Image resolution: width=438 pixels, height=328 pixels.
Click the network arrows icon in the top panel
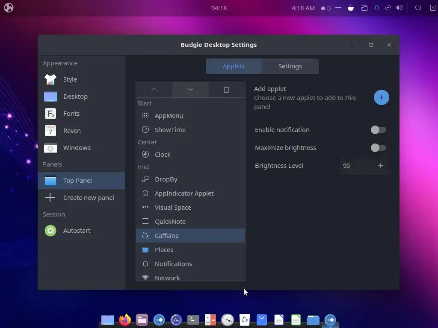[x=388, y=8]
